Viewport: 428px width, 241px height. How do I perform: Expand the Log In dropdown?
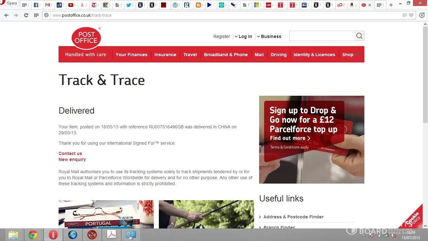pos(243,36)
